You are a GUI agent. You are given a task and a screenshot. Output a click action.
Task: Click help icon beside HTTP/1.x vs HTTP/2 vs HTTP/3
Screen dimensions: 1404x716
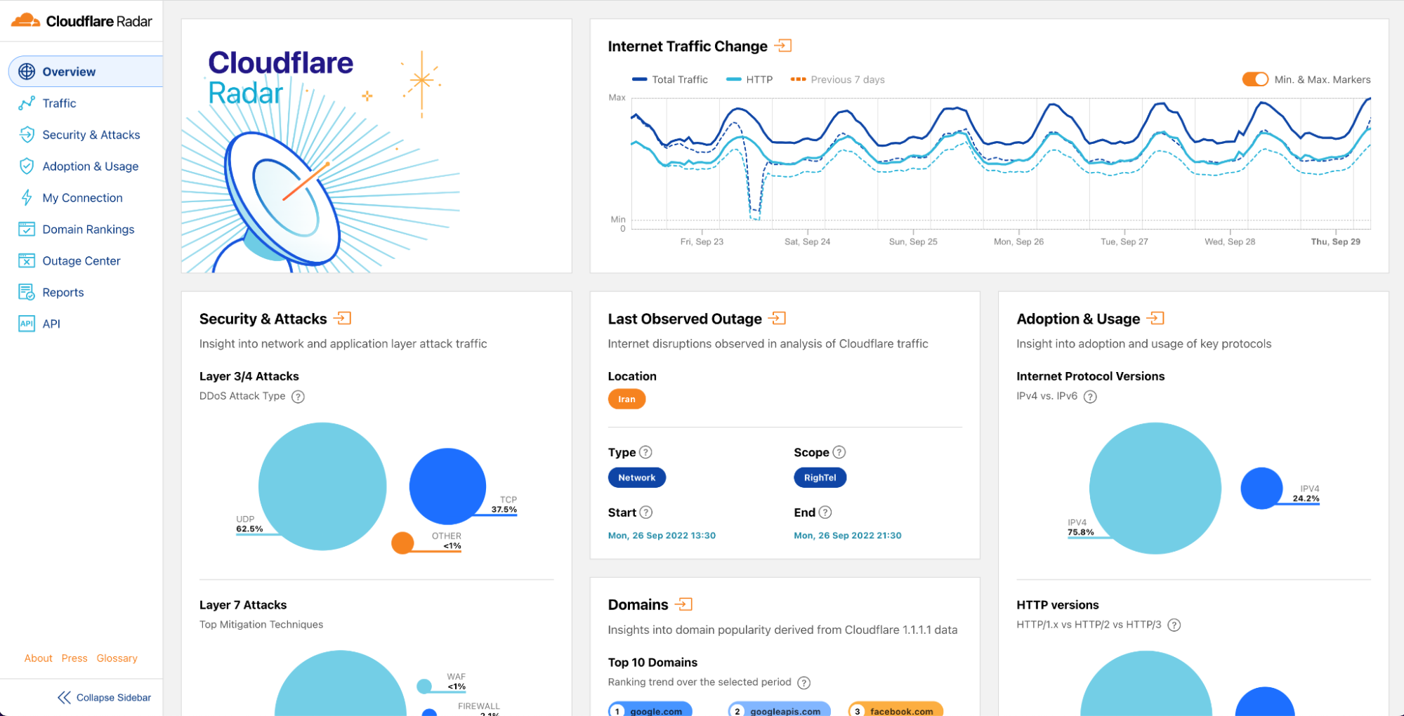1174,625
